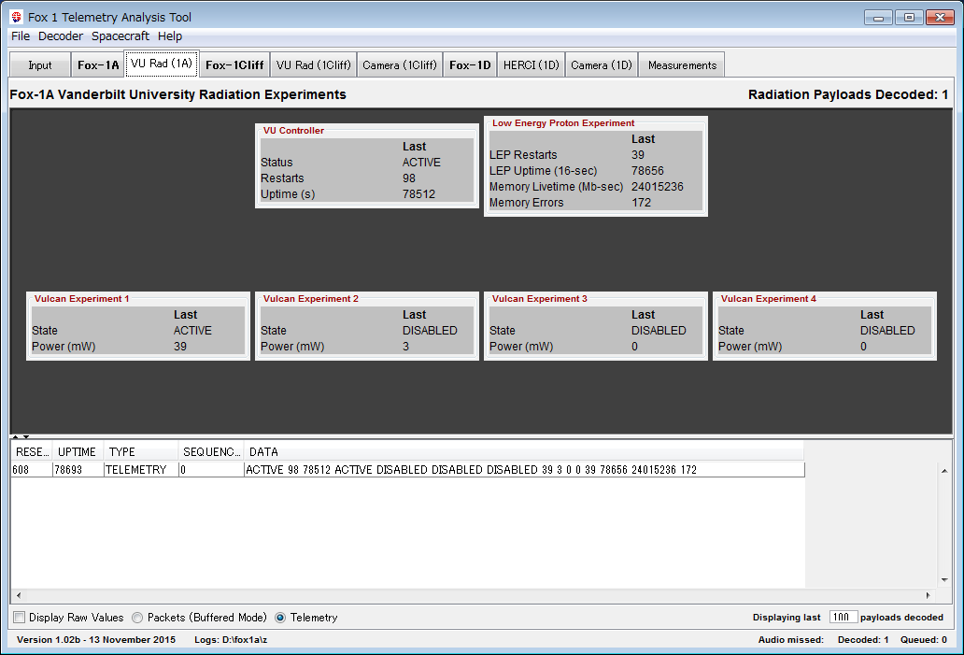Click the payloads decoded count field

point(843,617)
